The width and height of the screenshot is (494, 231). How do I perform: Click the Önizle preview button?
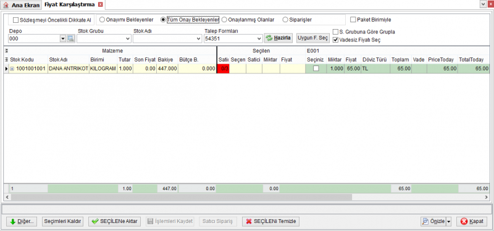pos(433,222)
